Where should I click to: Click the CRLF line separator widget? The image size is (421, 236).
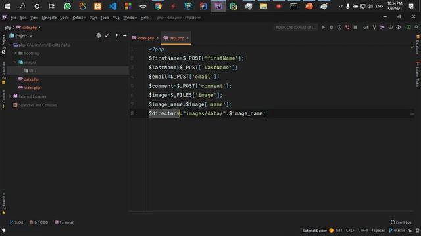pyautogui.click(x=350, y=230)
